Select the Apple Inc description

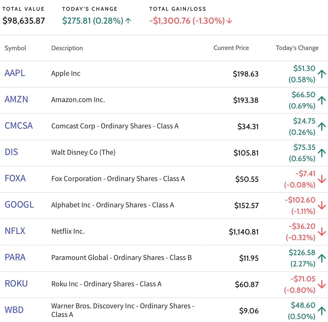click(66, 73)
